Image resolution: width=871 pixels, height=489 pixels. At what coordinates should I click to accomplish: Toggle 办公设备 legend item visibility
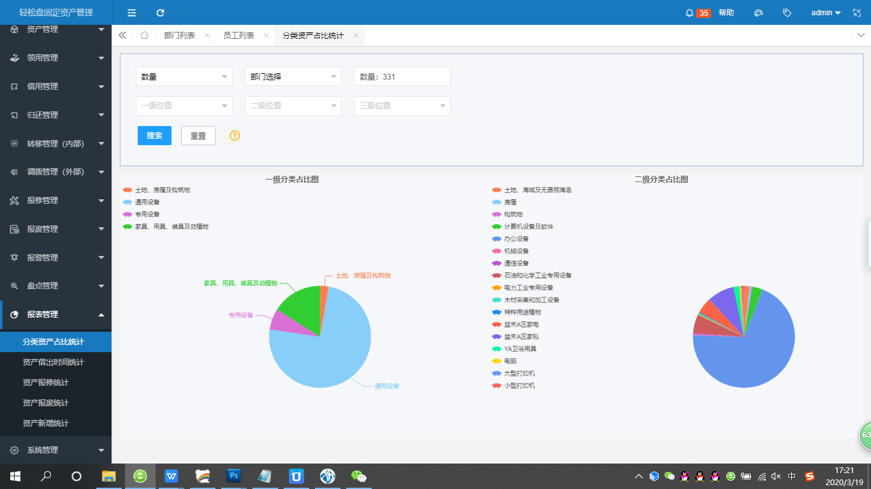(x=516, y=239)
